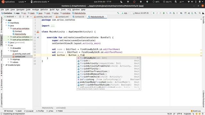Open the Logcat tool window
Image resolution: width=205 pixels, height=115 pixels.
point(29,111)
